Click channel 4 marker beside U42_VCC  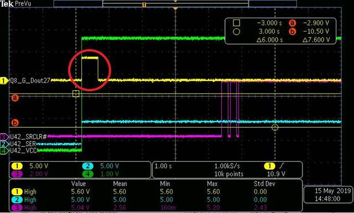click(x=4, y=150)
